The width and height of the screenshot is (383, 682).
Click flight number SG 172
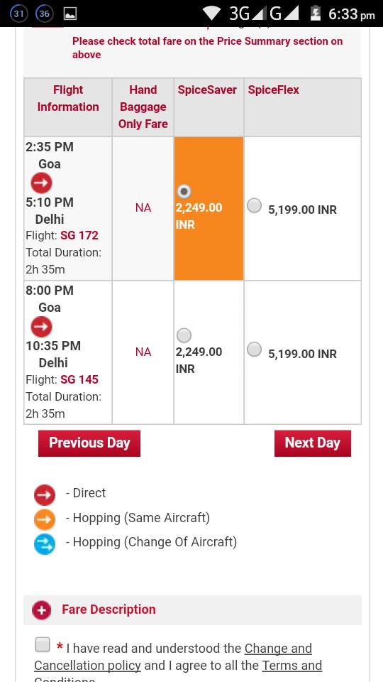(x=79, y=236)
